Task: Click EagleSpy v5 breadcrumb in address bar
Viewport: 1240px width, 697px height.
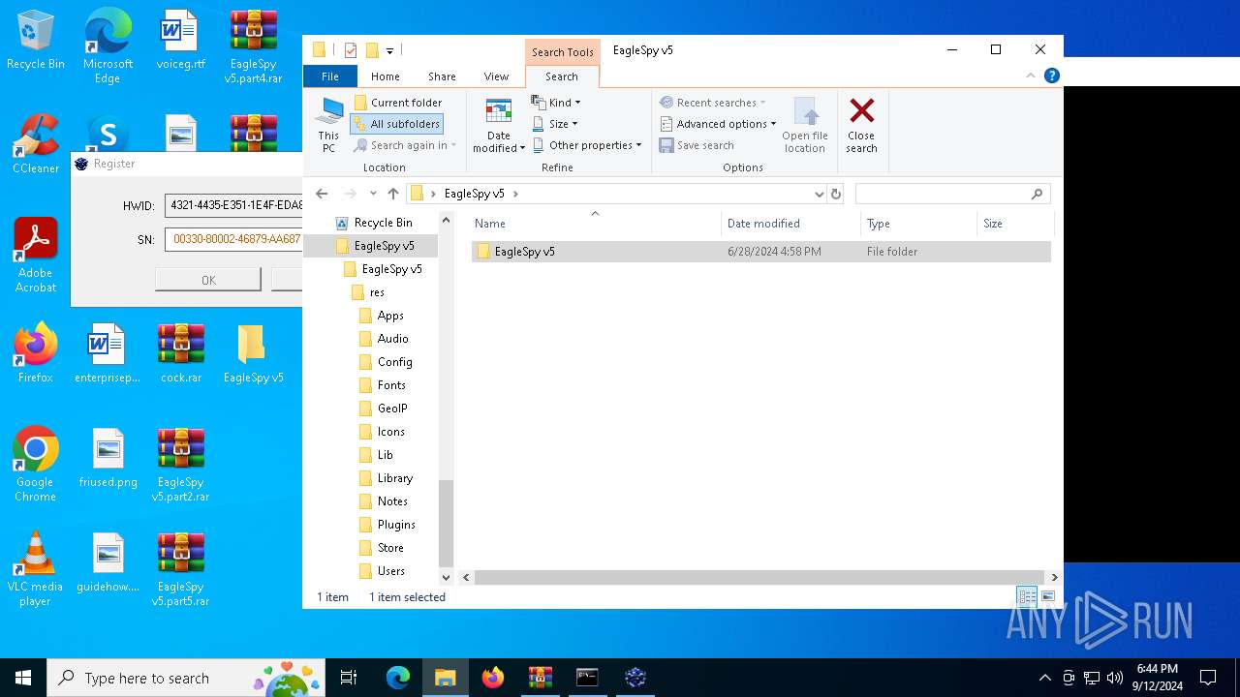Action: pyautogui.click(x=474, y=194)
